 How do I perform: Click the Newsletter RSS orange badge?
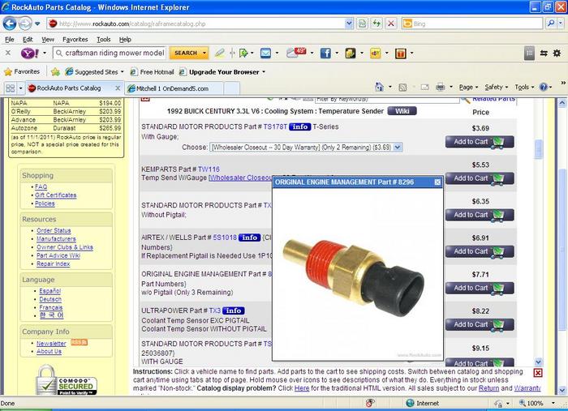[x=79, y=342]
